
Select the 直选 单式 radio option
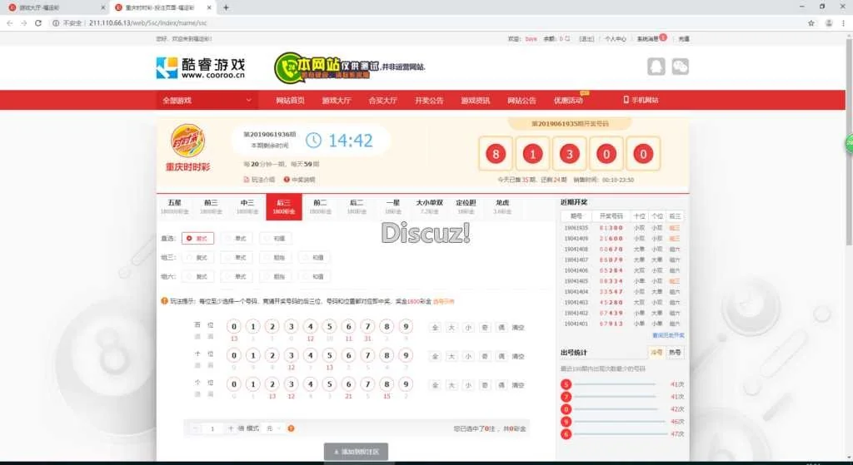click(236, 238)
